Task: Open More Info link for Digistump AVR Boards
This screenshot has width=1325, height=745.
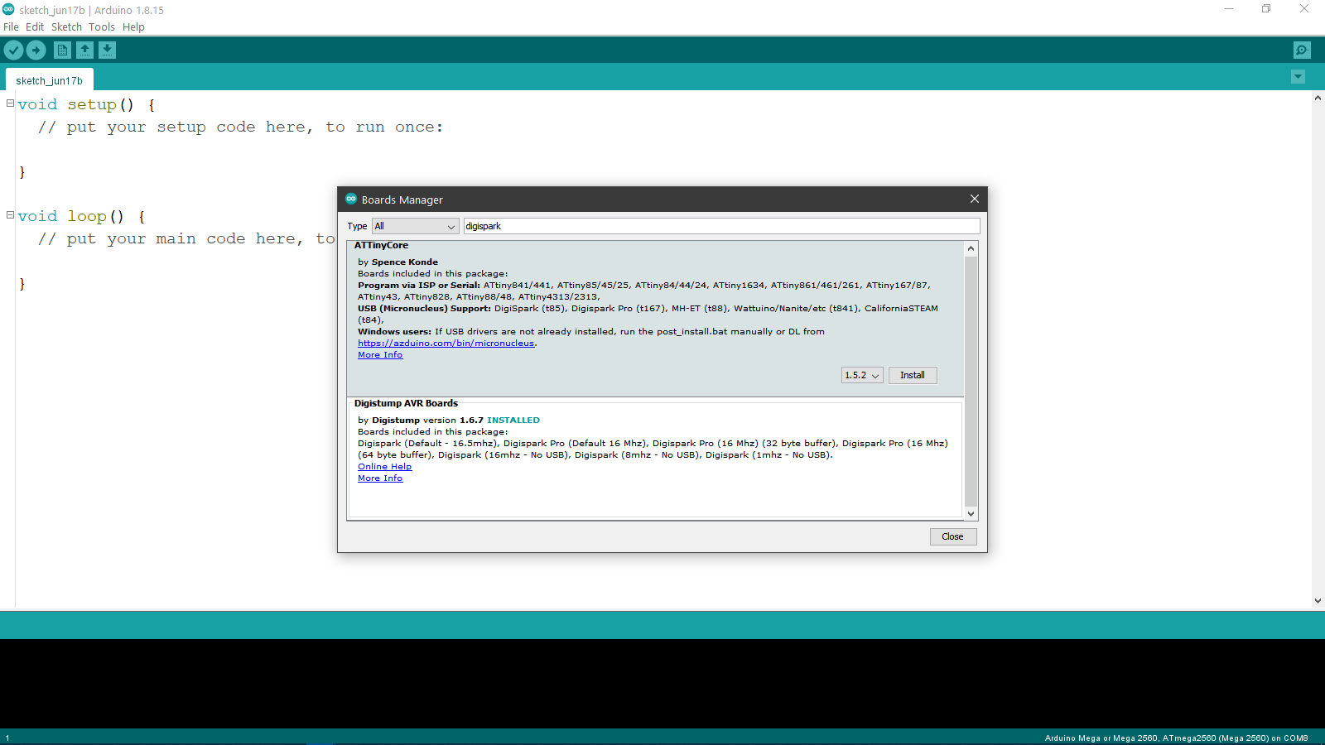Action: point(380,478)
